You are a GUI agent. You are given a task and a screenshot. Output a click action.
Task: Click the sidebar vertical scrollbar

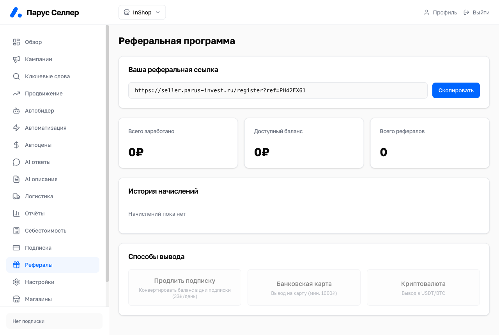point(107,153)
